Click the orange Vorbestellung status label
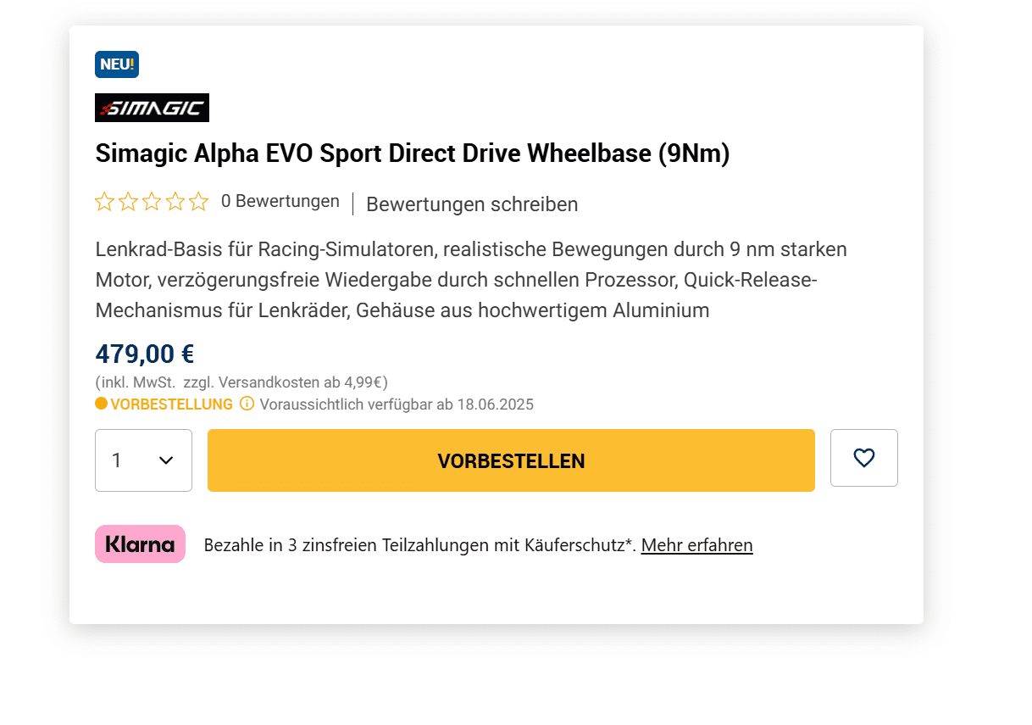Screen dimensions: 1032x725 click(x=171, y=404)
